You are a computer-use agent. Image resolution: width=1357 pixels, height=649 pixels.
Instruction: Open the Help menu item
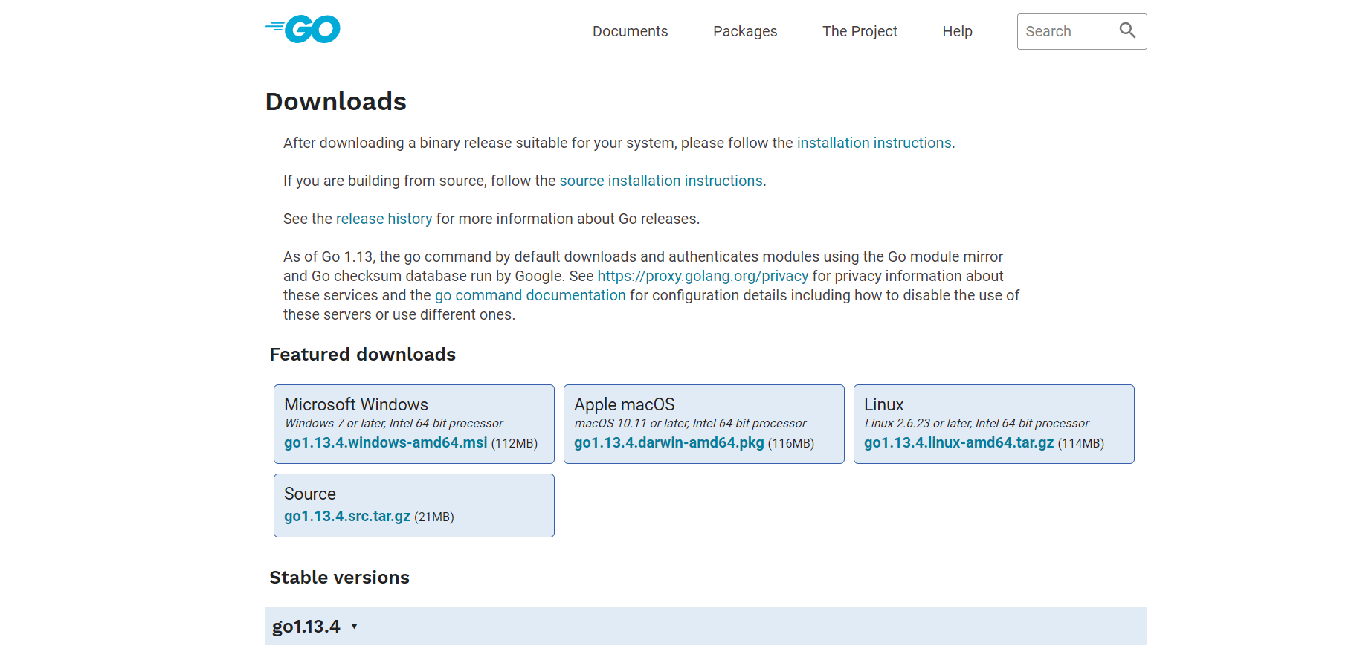957,31
